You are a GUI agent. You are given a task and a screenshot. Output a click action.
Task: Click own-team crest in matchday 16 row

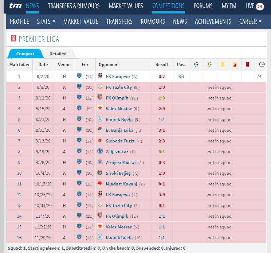point(79,237)
